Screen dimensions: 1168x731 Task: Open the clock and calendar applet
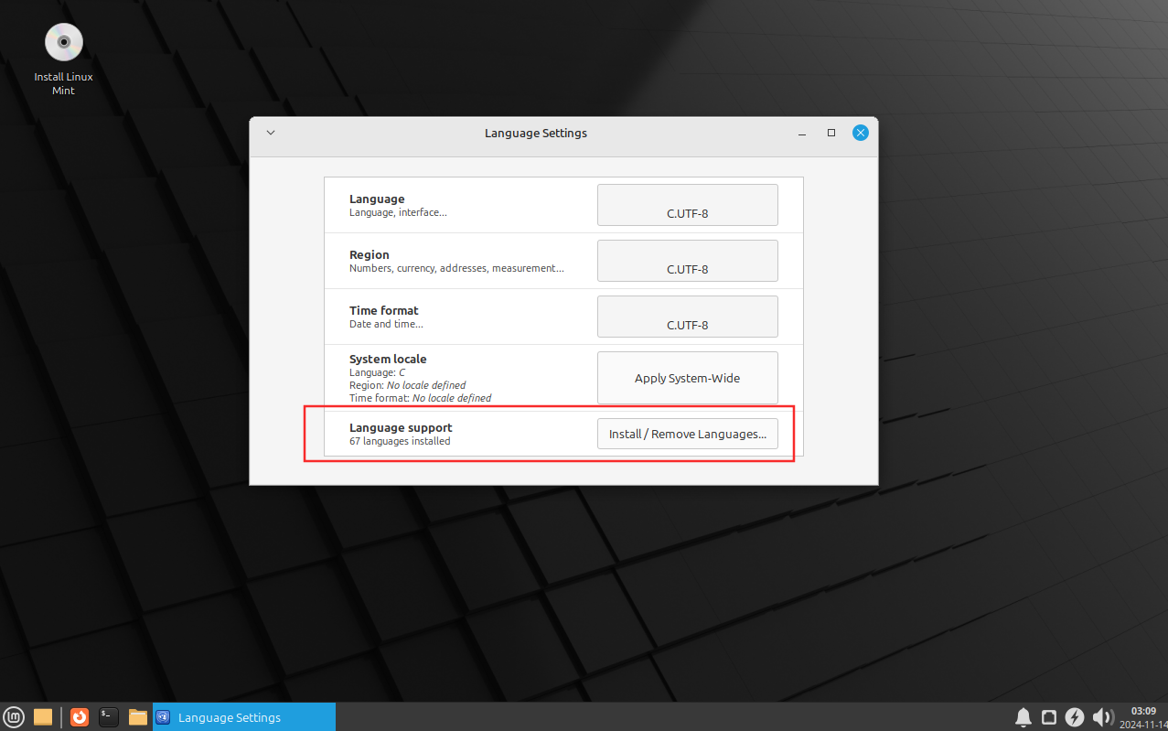[x=1143, y=717]
